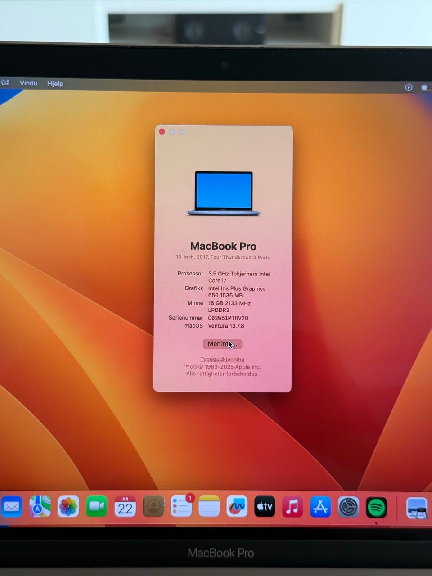Screen dimensions: 432x576
Task: Open the Preview app in the Dock
Action: click(x=417, y=508)
